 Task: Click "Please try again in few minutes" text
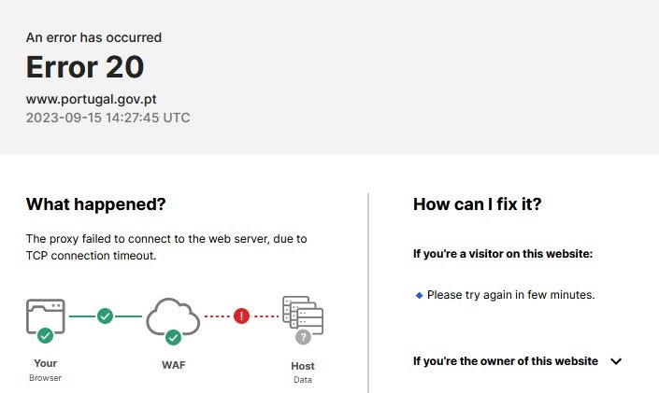pos(510,295)
